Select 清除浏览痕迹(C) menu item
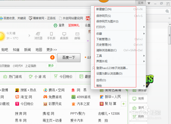The height and width of the screenshot is (124, 171). (119, 50)
